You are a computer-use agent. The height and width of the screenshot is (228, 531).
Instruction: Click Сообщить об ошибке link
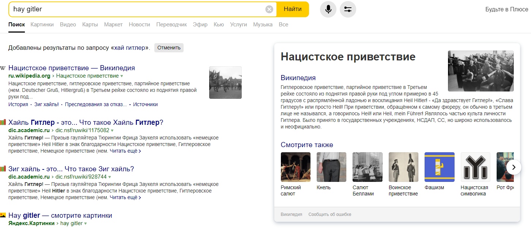330,214
